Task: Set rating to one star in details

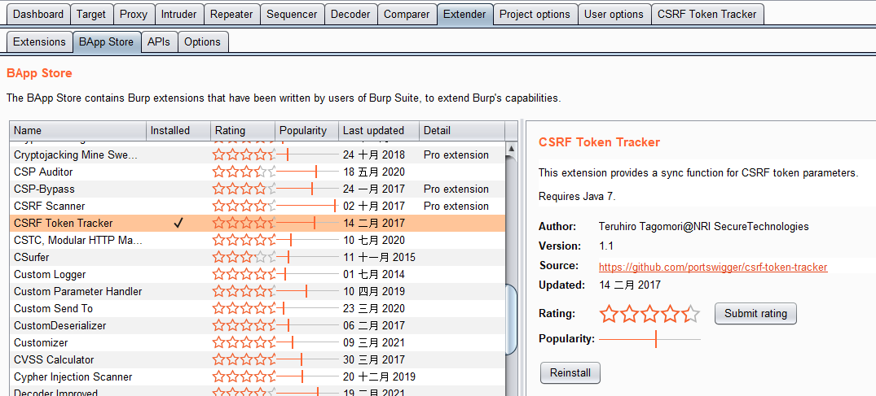Action: coord(609,314)
